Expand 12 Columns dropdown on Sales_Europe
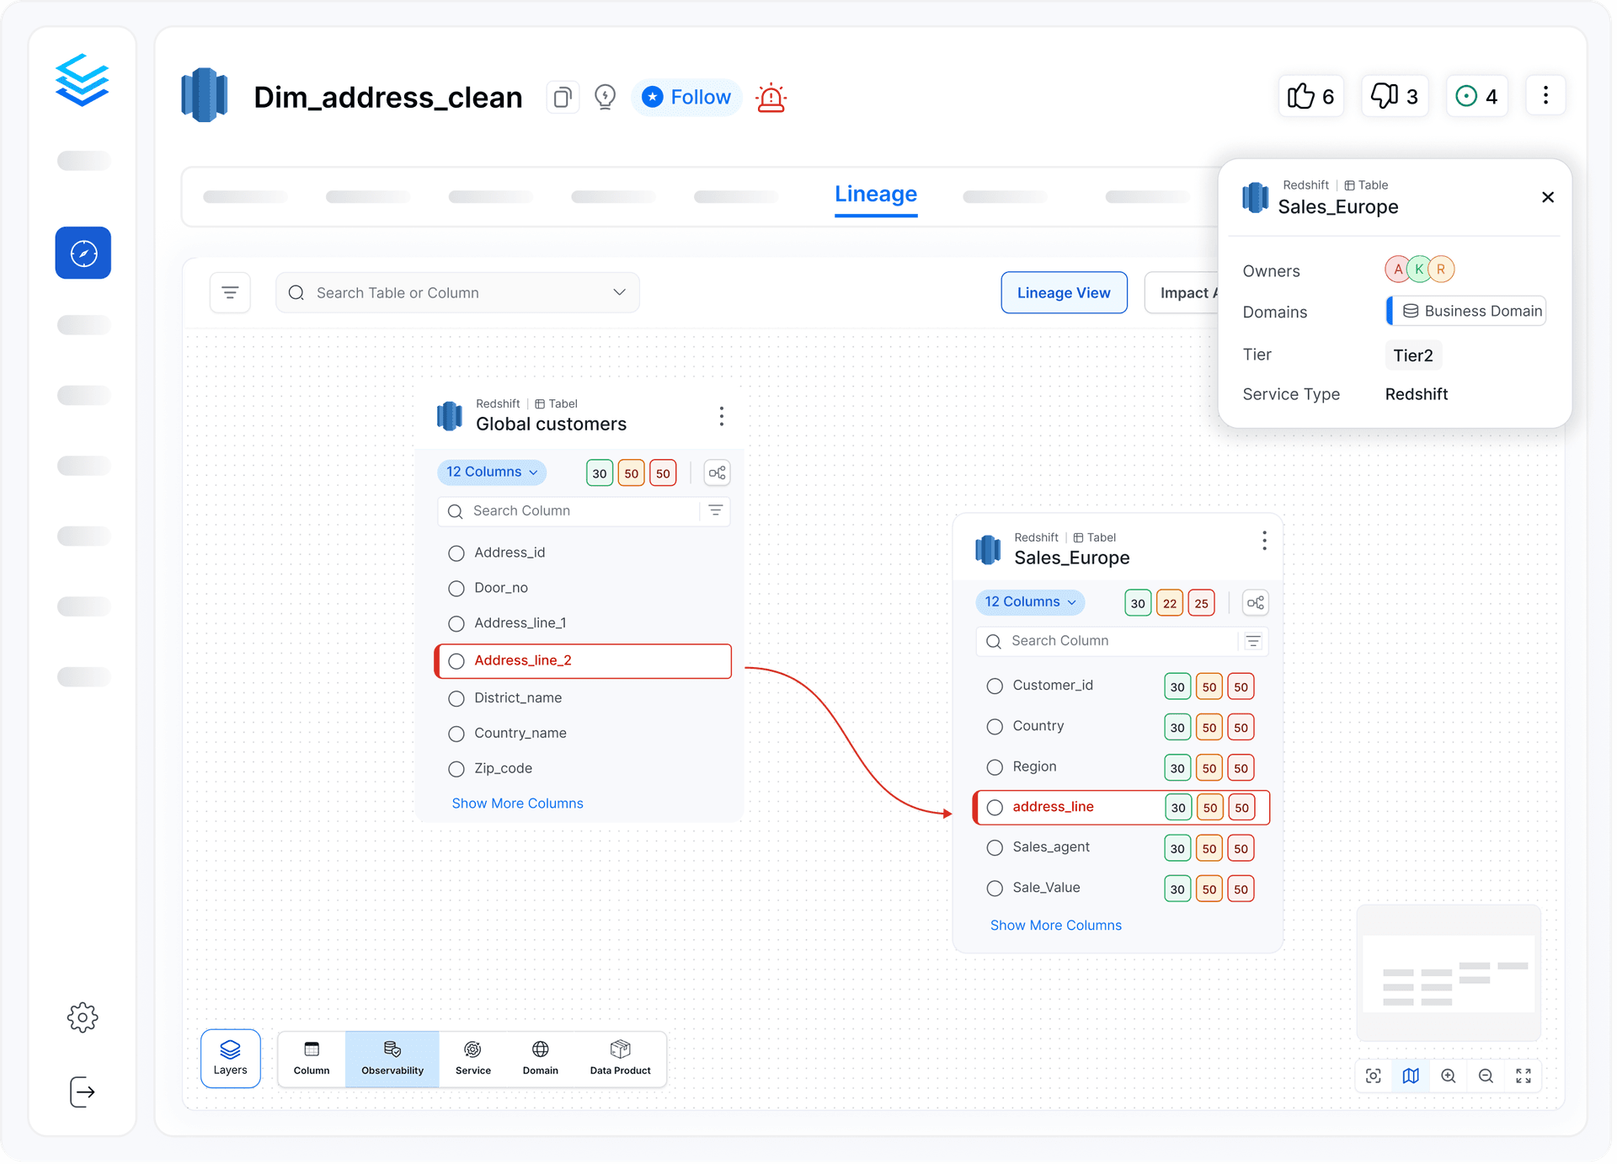 (1030, 601)
